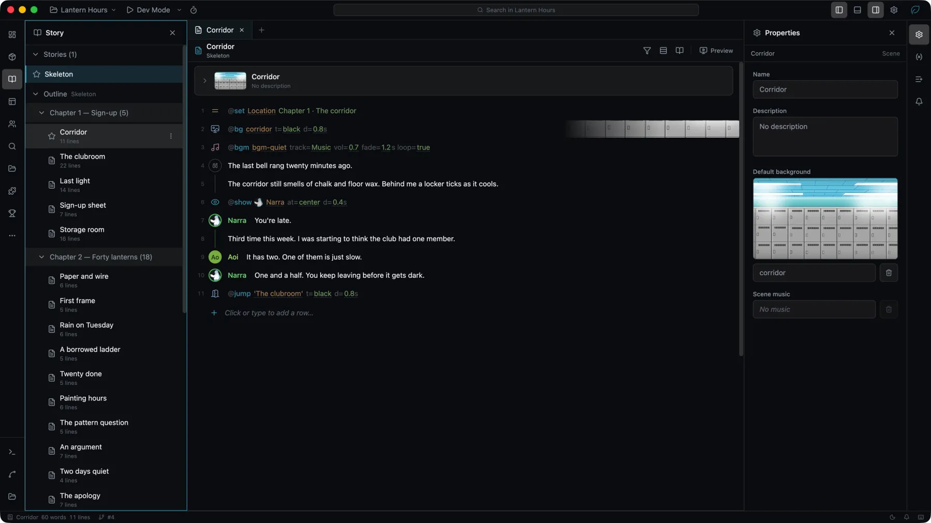Start Dev Mode
Viewport: 931px width, 523px height.
click(148, 10)
